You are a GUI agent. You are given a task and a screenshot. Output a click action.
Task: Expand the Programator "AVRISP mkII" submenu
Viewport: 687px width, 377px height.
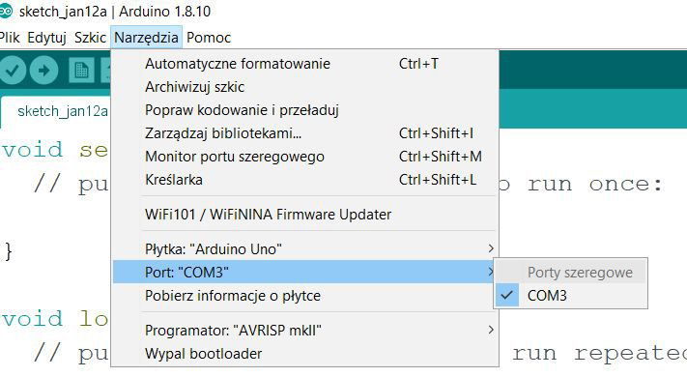click(x=304, y=330)
